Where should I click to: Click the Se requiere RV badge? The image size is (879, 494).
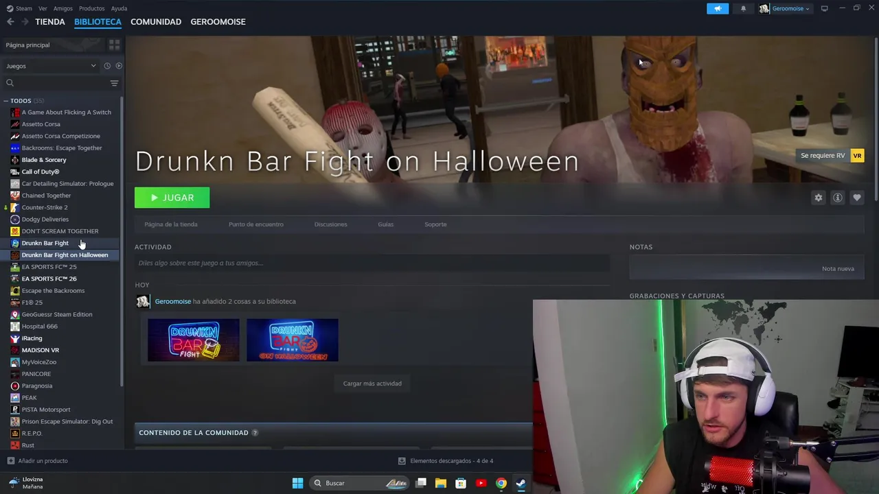(x=830, y=156)
